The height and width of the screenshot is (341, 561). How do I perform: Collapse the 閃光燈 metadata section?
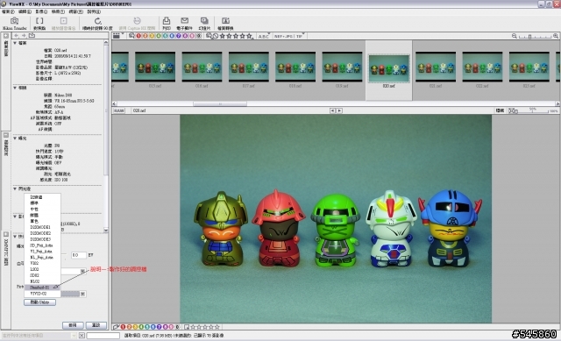15,188
